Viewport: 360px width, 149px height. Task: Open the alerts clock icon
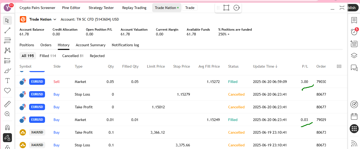click(354, 32)
